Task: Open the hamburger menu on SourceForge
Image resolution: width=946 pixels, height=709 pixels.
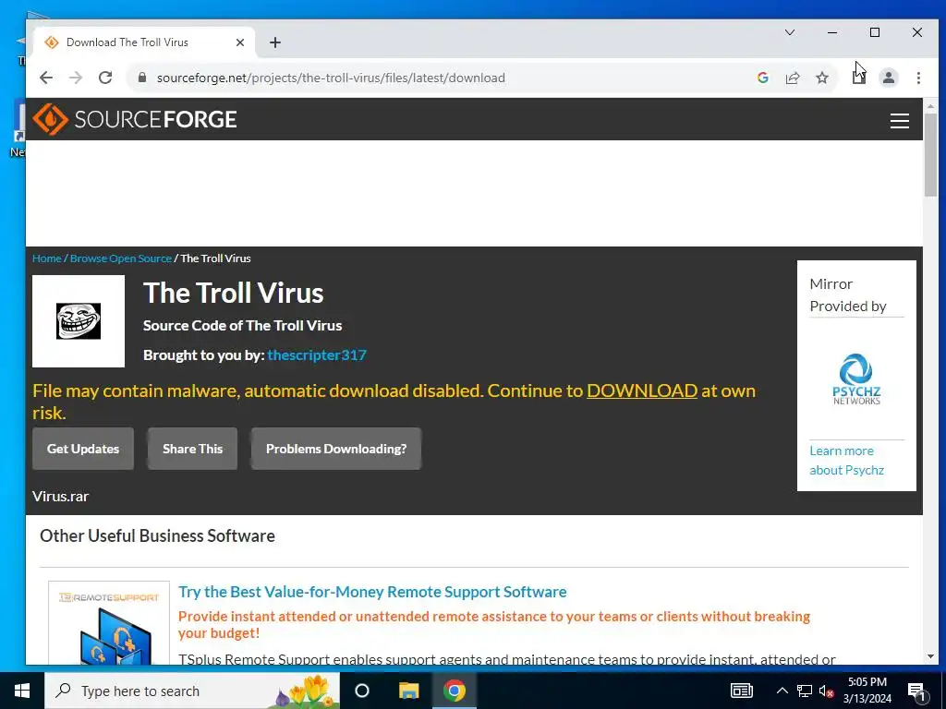Action: click(900, 121)
